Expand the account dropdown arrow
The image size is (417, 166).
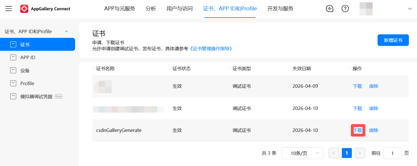click(x=410, y=9)
